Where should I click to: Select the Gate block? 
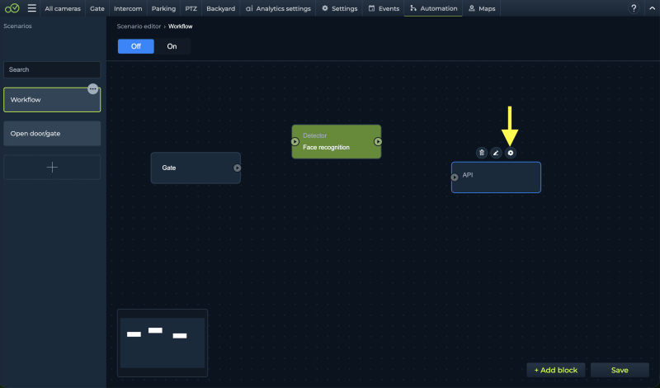click(196, 168)
